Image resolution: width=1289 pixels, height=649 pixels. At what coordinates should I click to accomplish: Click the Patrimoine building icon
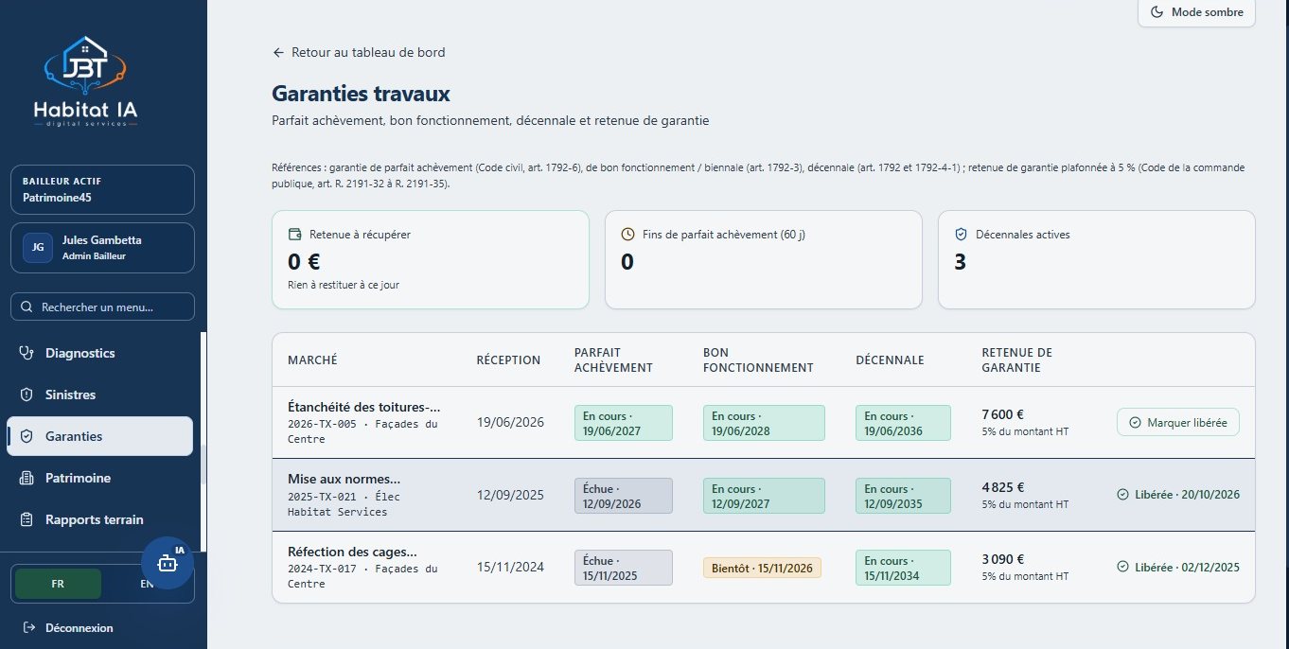click(x=26, y=478)
